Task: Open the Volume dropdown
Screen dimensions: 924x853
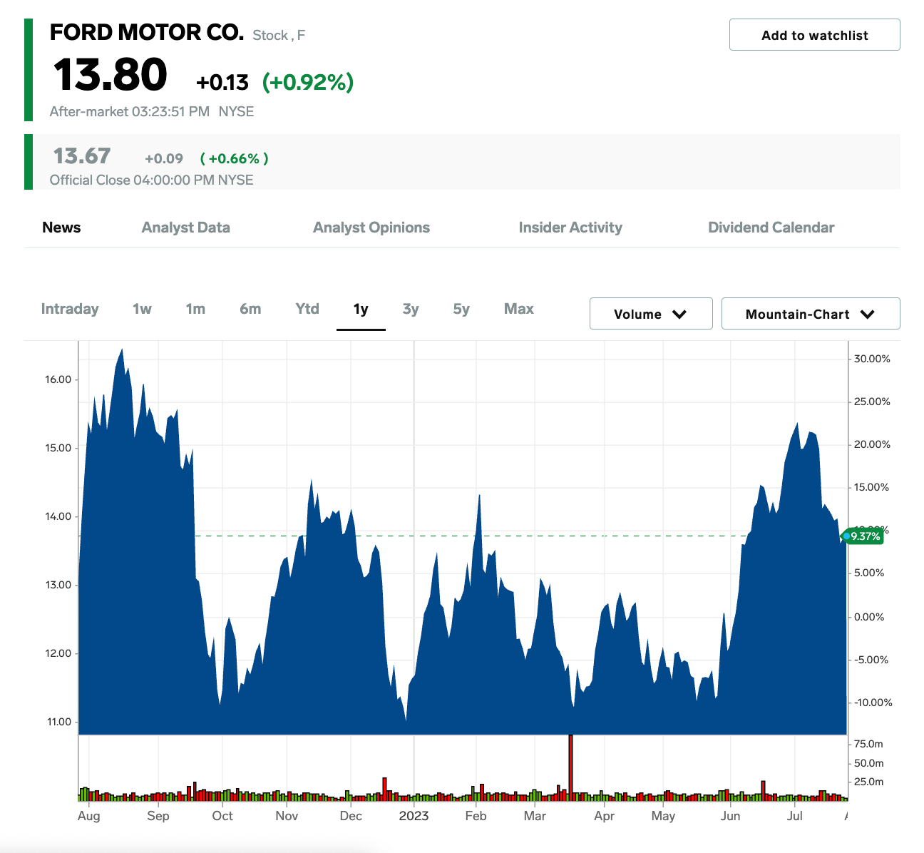Action: [651, 314]
